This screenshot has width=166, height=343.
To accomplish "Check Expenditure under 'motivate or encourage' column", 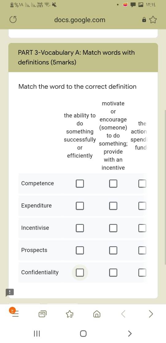I will tap(113, 205).
